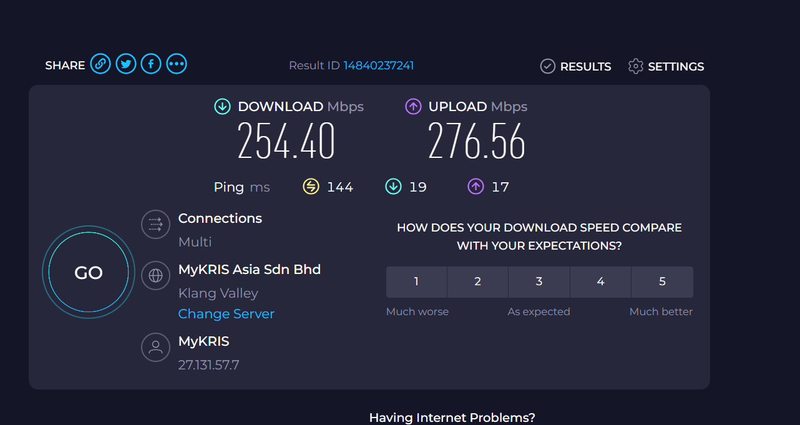Rate download speed as 1

point(416,282)
